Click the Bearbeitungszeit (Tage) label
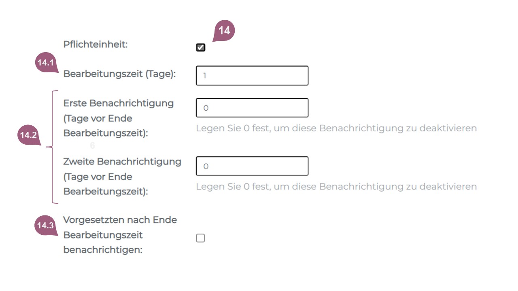The width and height of the screenshot is (518, 291). click(x=119, y=74)
